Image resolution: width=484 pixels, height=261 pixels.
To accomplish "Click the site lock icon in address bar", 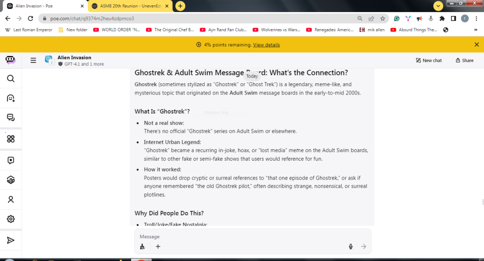I will pyautogui.click(x=45, y=18).
